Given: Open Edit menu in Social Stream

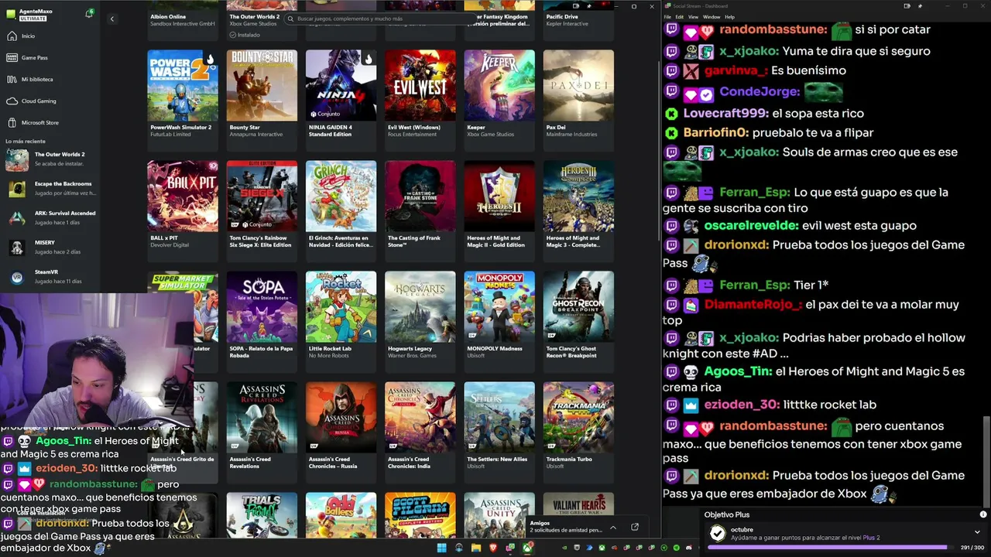Looking at the screenshot, I should tap(679, 17).
